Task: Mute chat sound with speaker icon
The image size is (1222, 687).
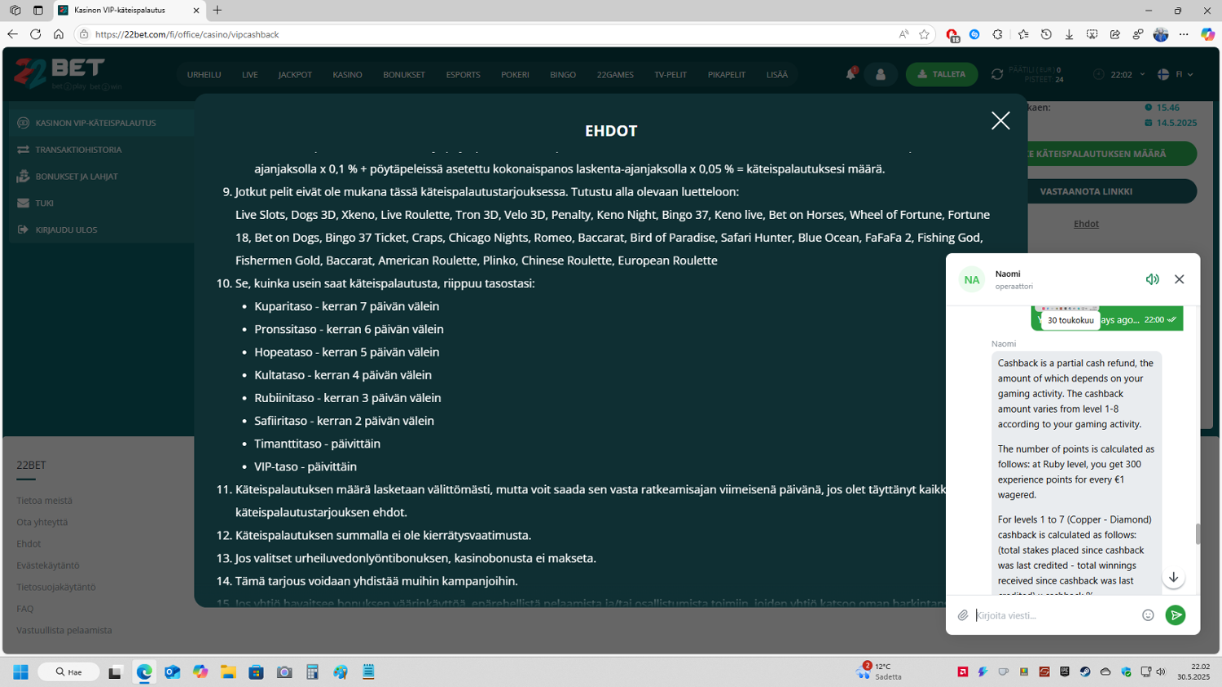Action: [x=1152, y=279]
